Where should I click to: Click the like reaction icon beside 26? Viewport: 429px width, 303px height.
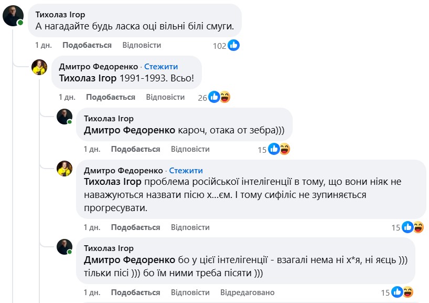tap(214, 97)
